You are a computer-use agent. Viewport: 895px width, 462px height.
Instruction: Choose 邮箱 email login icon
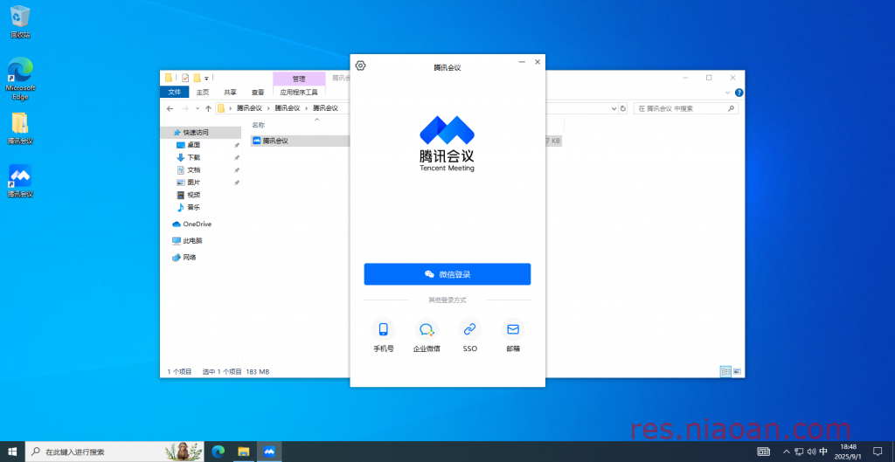click(x=512, y=329)
